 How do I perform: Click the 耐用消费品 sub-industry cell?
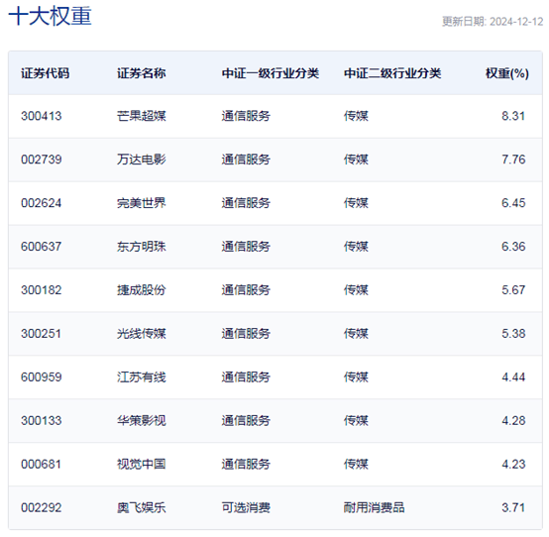[x=374, y=507]
